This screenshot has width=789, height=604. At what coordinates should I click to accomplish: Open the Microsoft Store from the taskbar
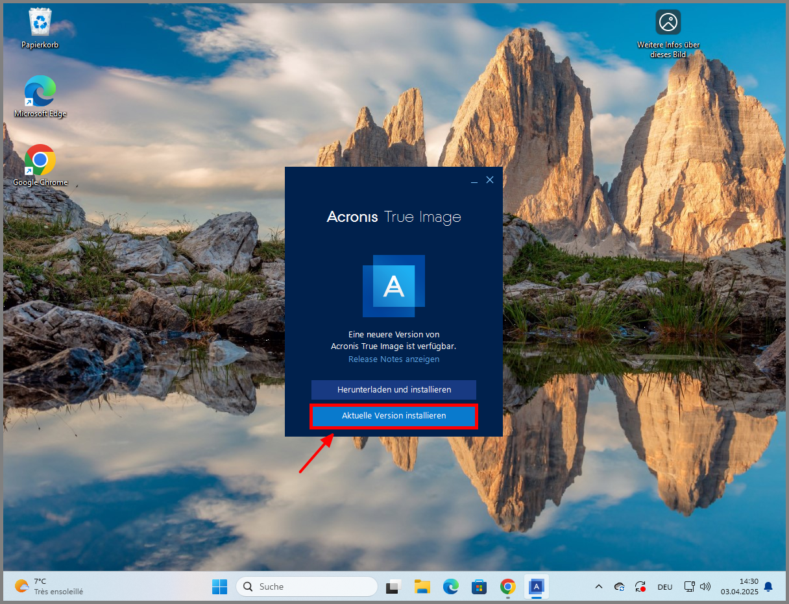479,587
